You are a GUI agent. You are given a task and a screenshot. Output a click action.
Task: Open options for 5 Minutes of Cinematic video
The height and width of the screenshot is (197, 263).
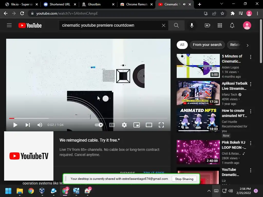(251, 57)
